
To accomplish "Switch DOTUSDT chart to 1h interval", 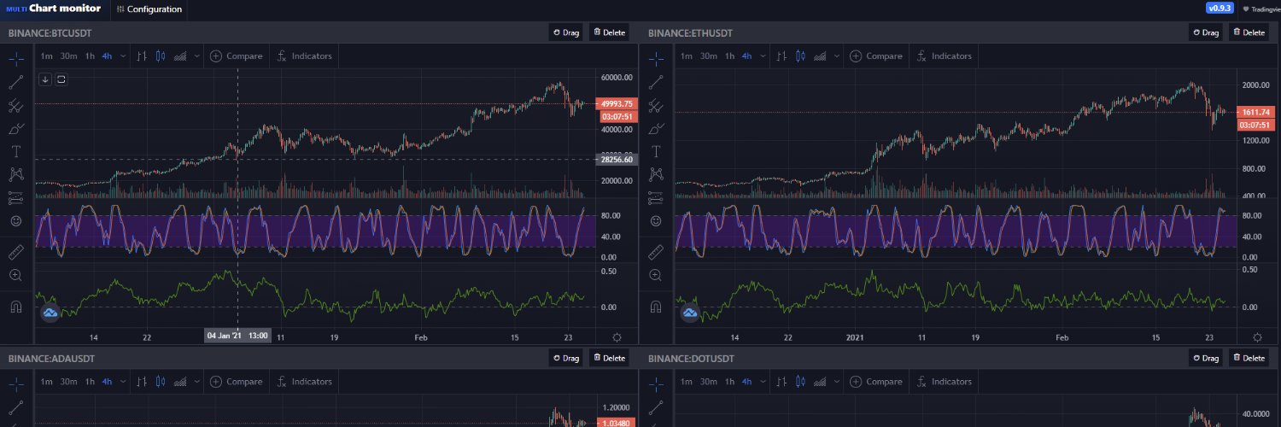I will (x=729, y=382).
